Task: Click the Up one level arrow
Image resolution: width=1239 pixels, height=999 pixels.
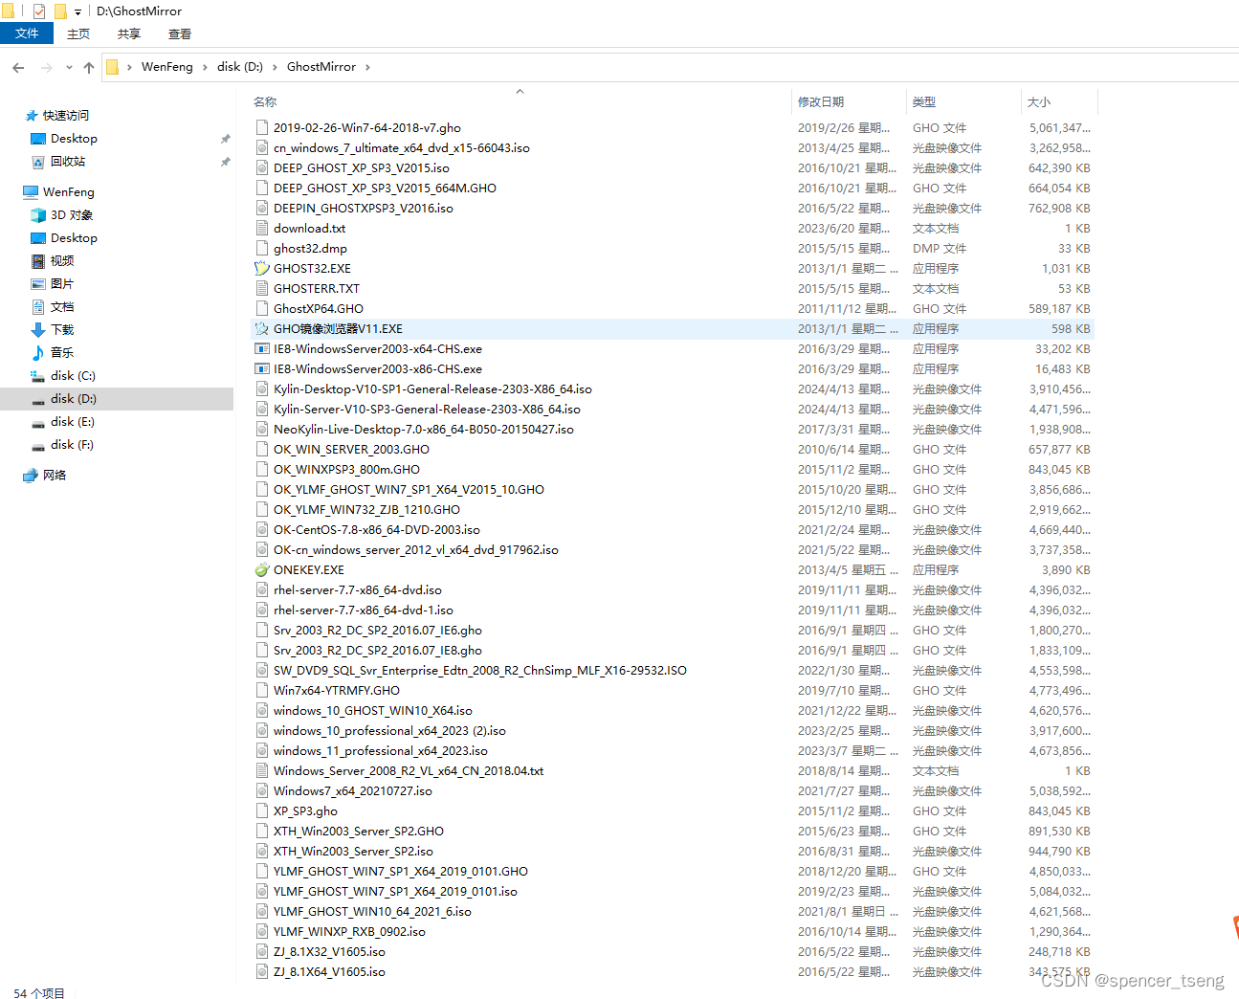Action: (x=89, y=67)
